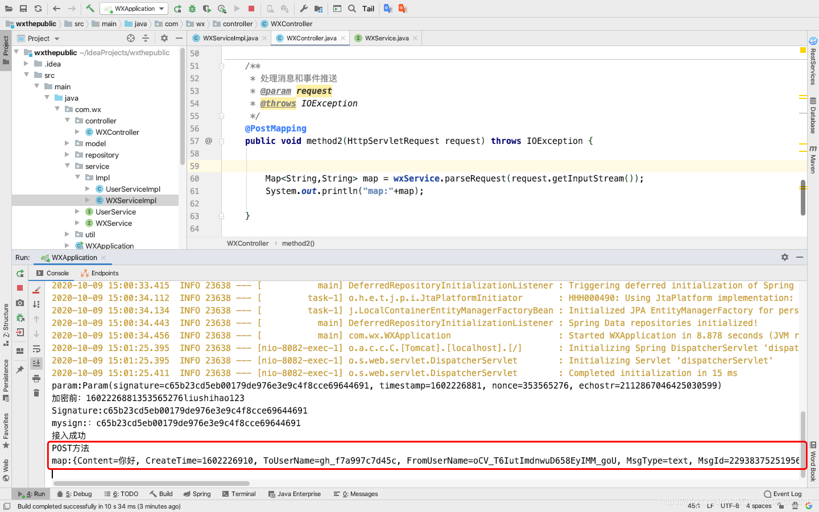Collapse the service package node
Screen dimensions: 819x512
[x=67, y=166]
